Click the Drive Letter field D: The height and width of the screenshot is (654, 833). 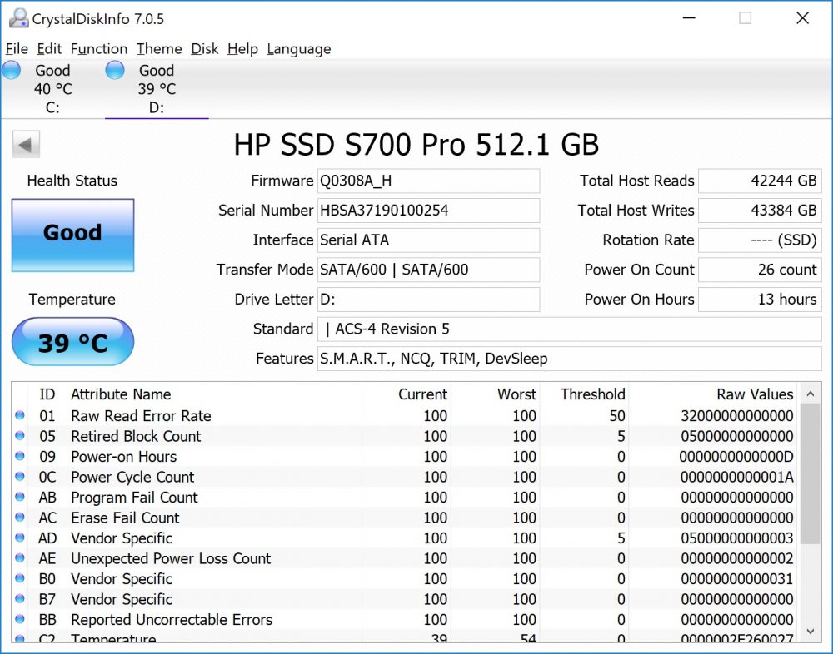428,300
